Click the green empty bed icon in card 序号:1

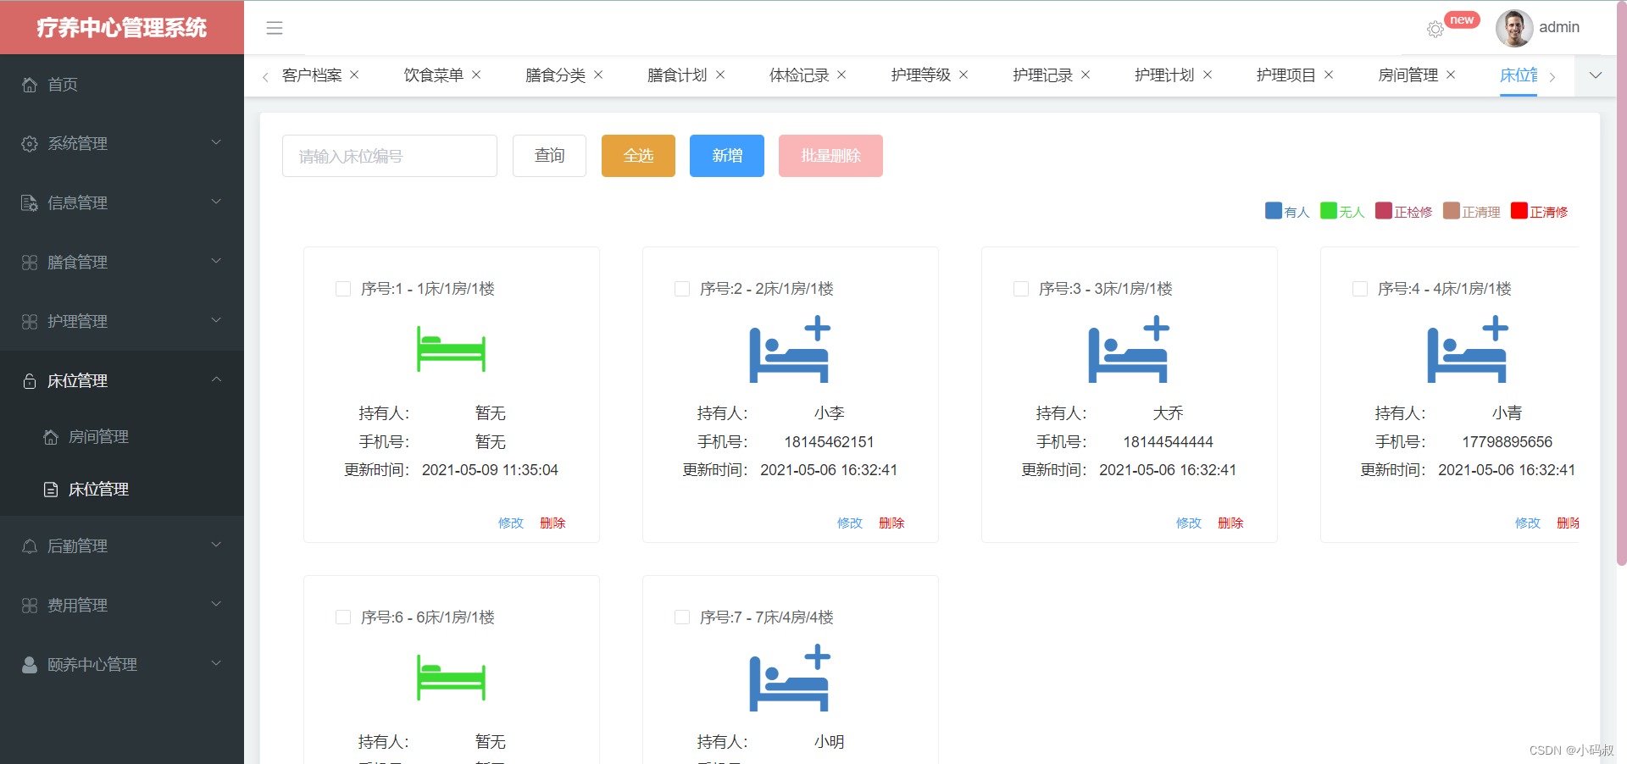click(451, 349)
